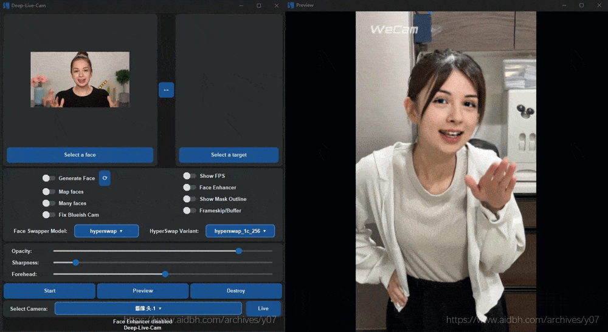
Task: Click the swap faces arrow icon
Action: click(x=166, y=90)
